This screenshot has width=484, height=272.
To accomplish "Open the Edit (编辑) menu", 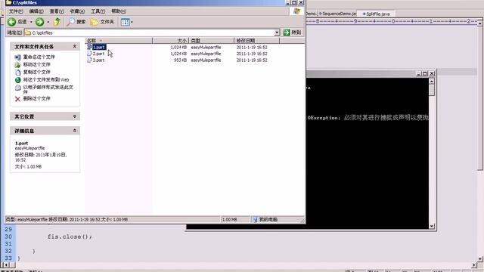I will pos(36,11).
